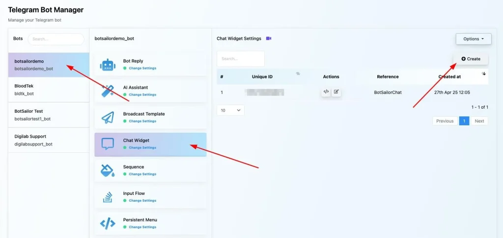Click Change Settings under Chat Widget
Image resolution: width=503 pixels, height=238 pixels.
[x=142, y=148]
